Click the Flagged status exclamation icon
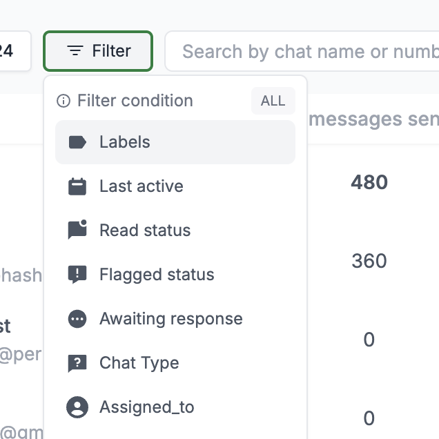The height and width of the screenshot is (439, 439). point(77,275)
